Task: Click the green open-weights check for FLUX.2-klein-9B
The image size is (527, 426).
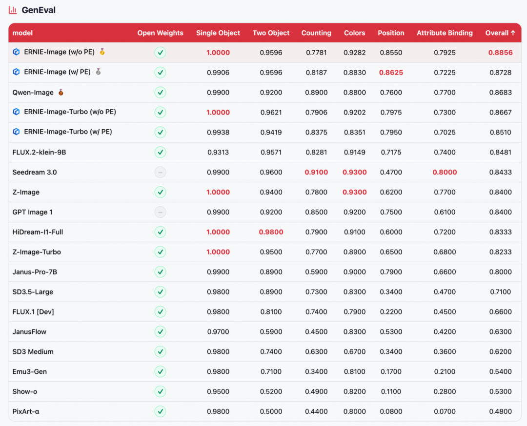Action: click(160, 152)
